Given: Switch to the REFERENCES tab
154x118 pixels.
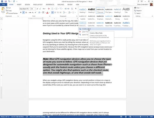Looking at the screenshot, I should 50,4.
